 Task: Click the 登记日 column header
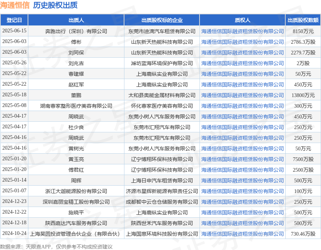[x=14, y=20]
